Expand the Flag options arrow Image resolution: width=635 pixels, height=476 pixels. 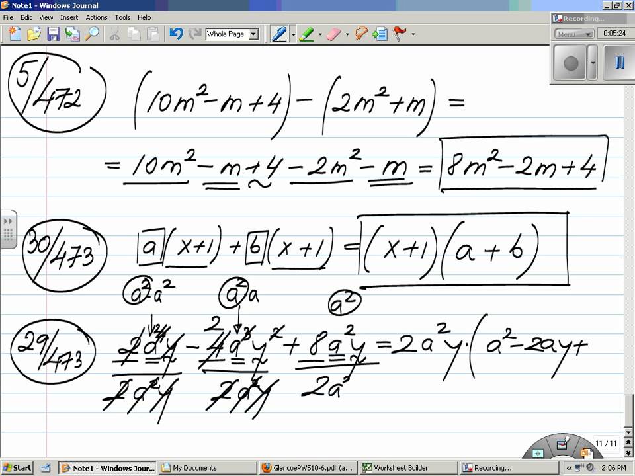click(x=413, y=34)
